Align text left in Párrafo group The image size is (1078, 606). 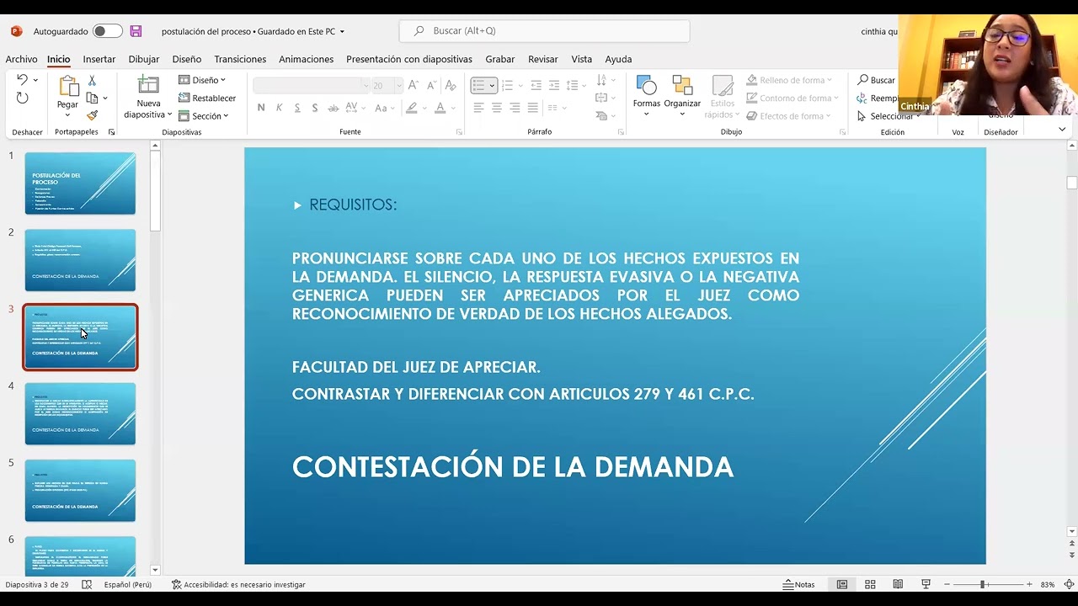478,108
